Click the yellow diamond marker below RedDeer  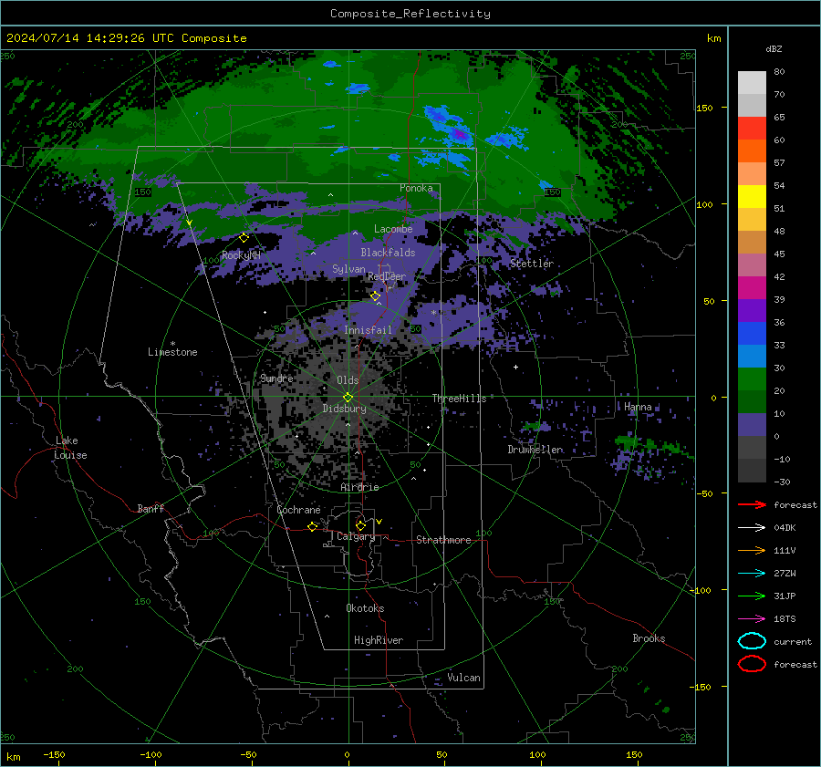pyautogui.click(x=376, y=296)
